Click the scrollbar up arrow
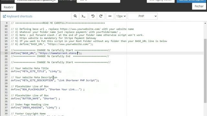Screen dimensions: 207x116 point(205,23)
